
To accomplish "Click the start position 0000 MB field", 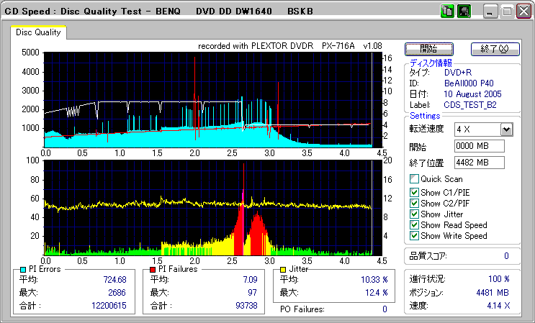I will 480,146.
